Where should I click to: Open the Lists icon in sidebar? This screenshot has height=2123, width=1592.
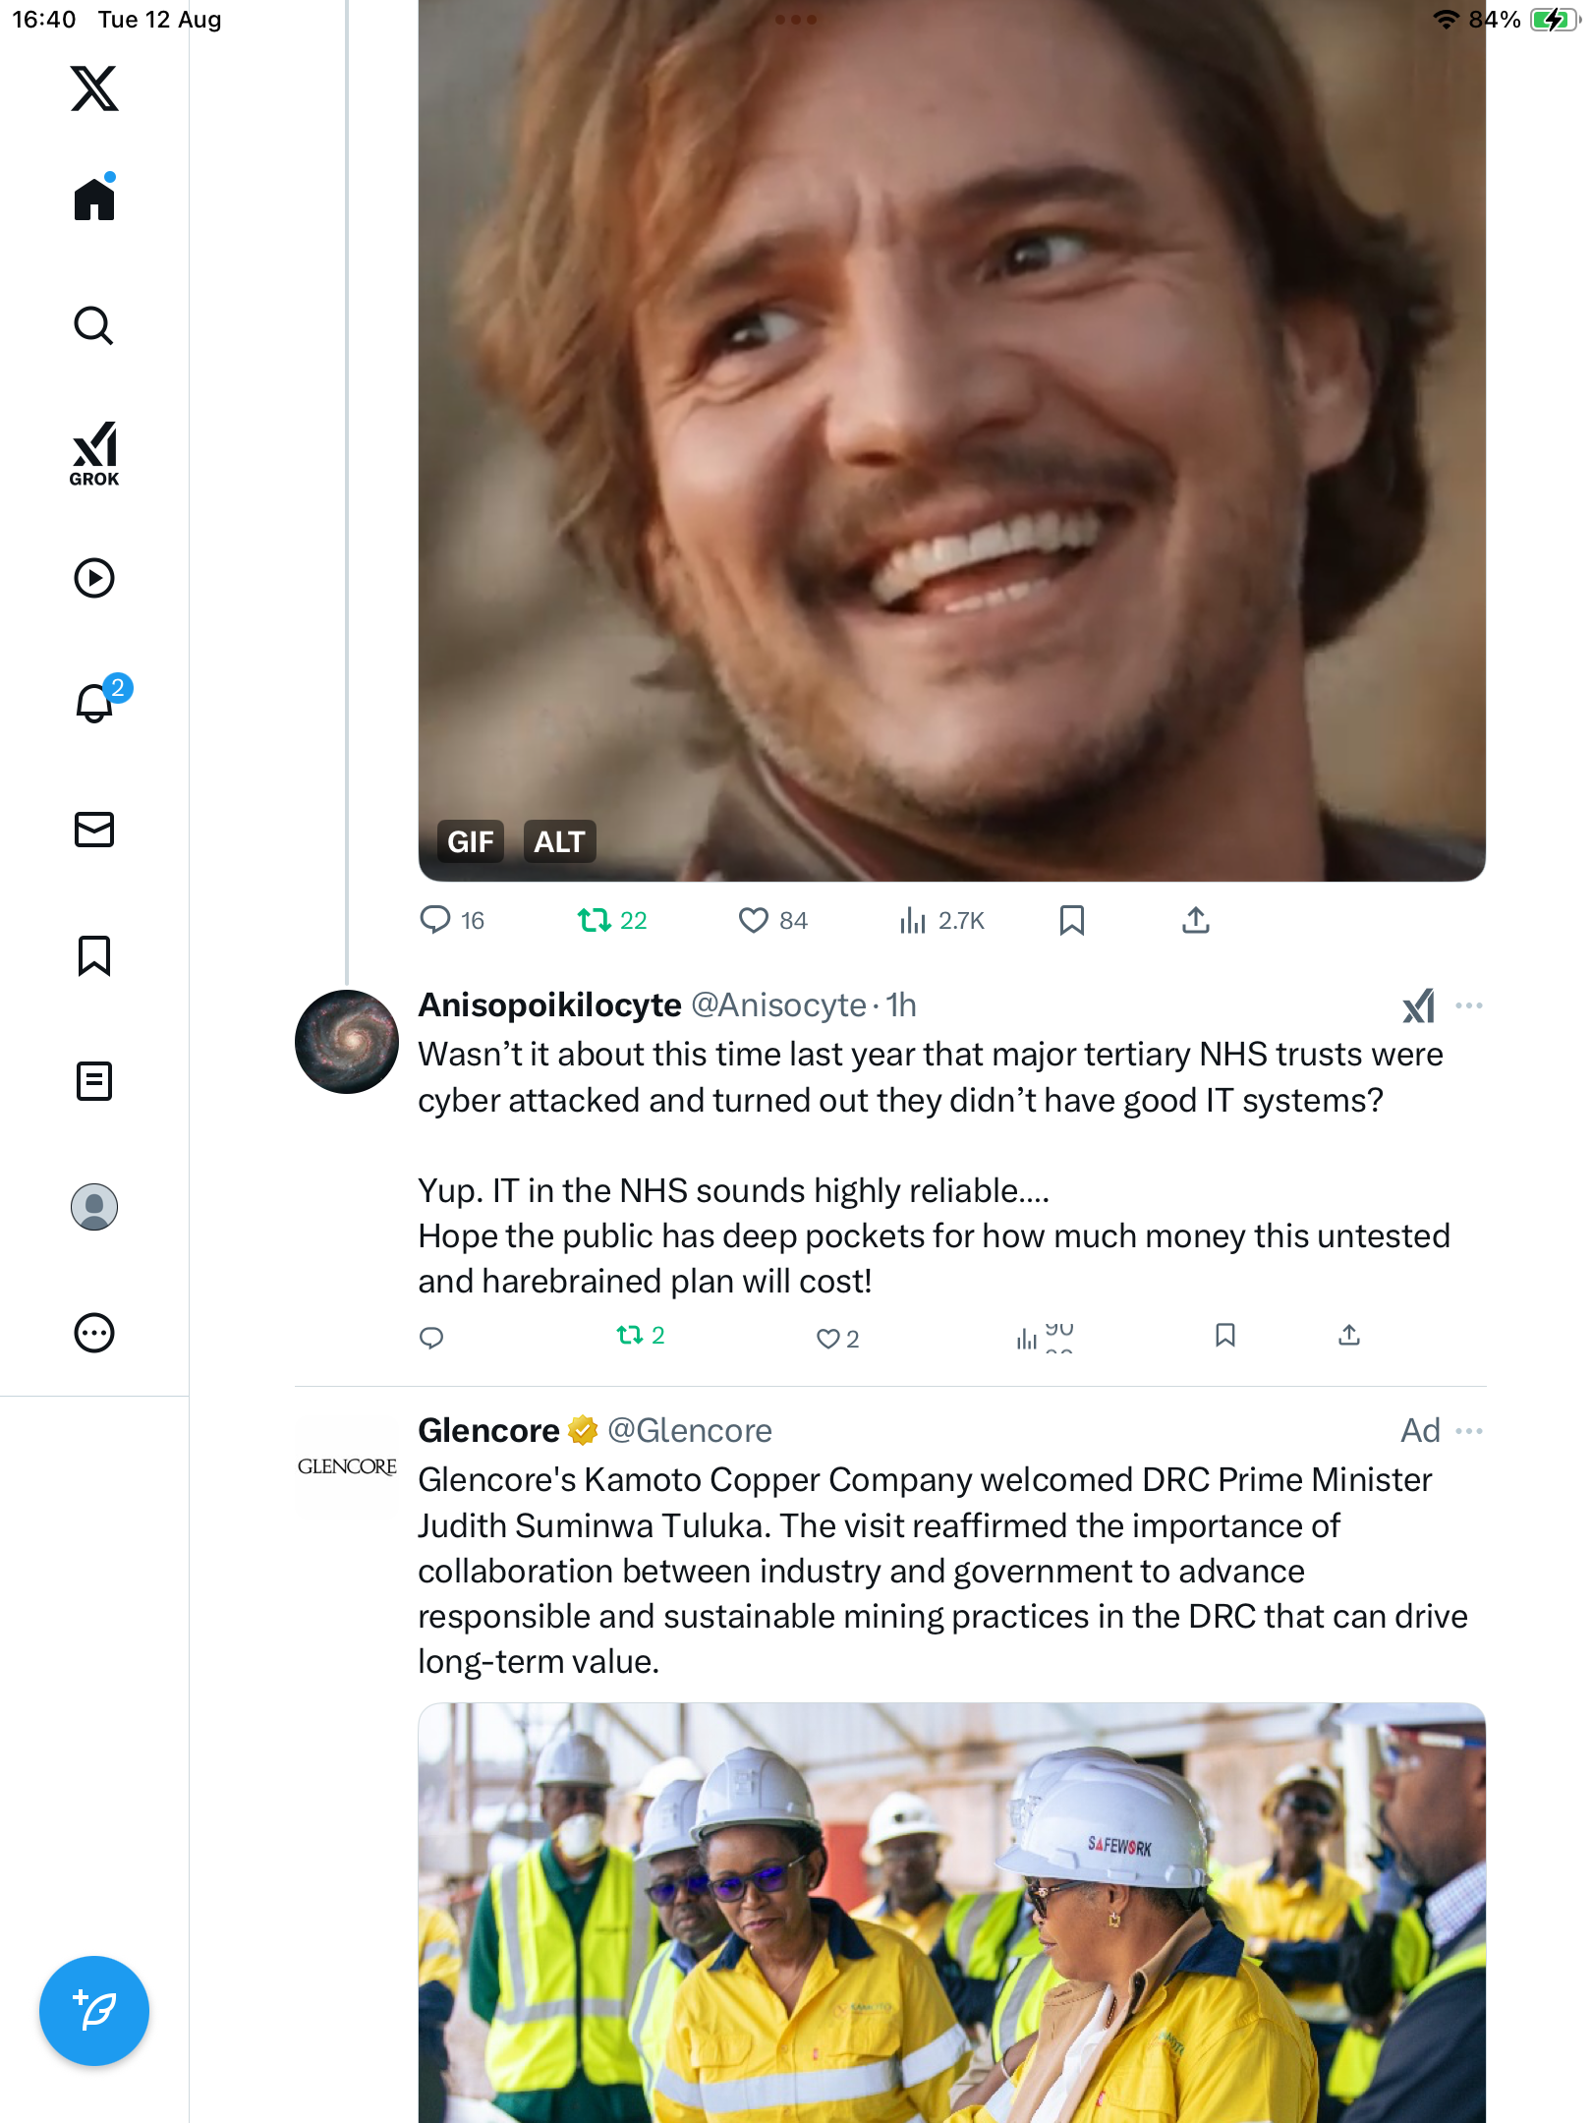coord(94,1081)
